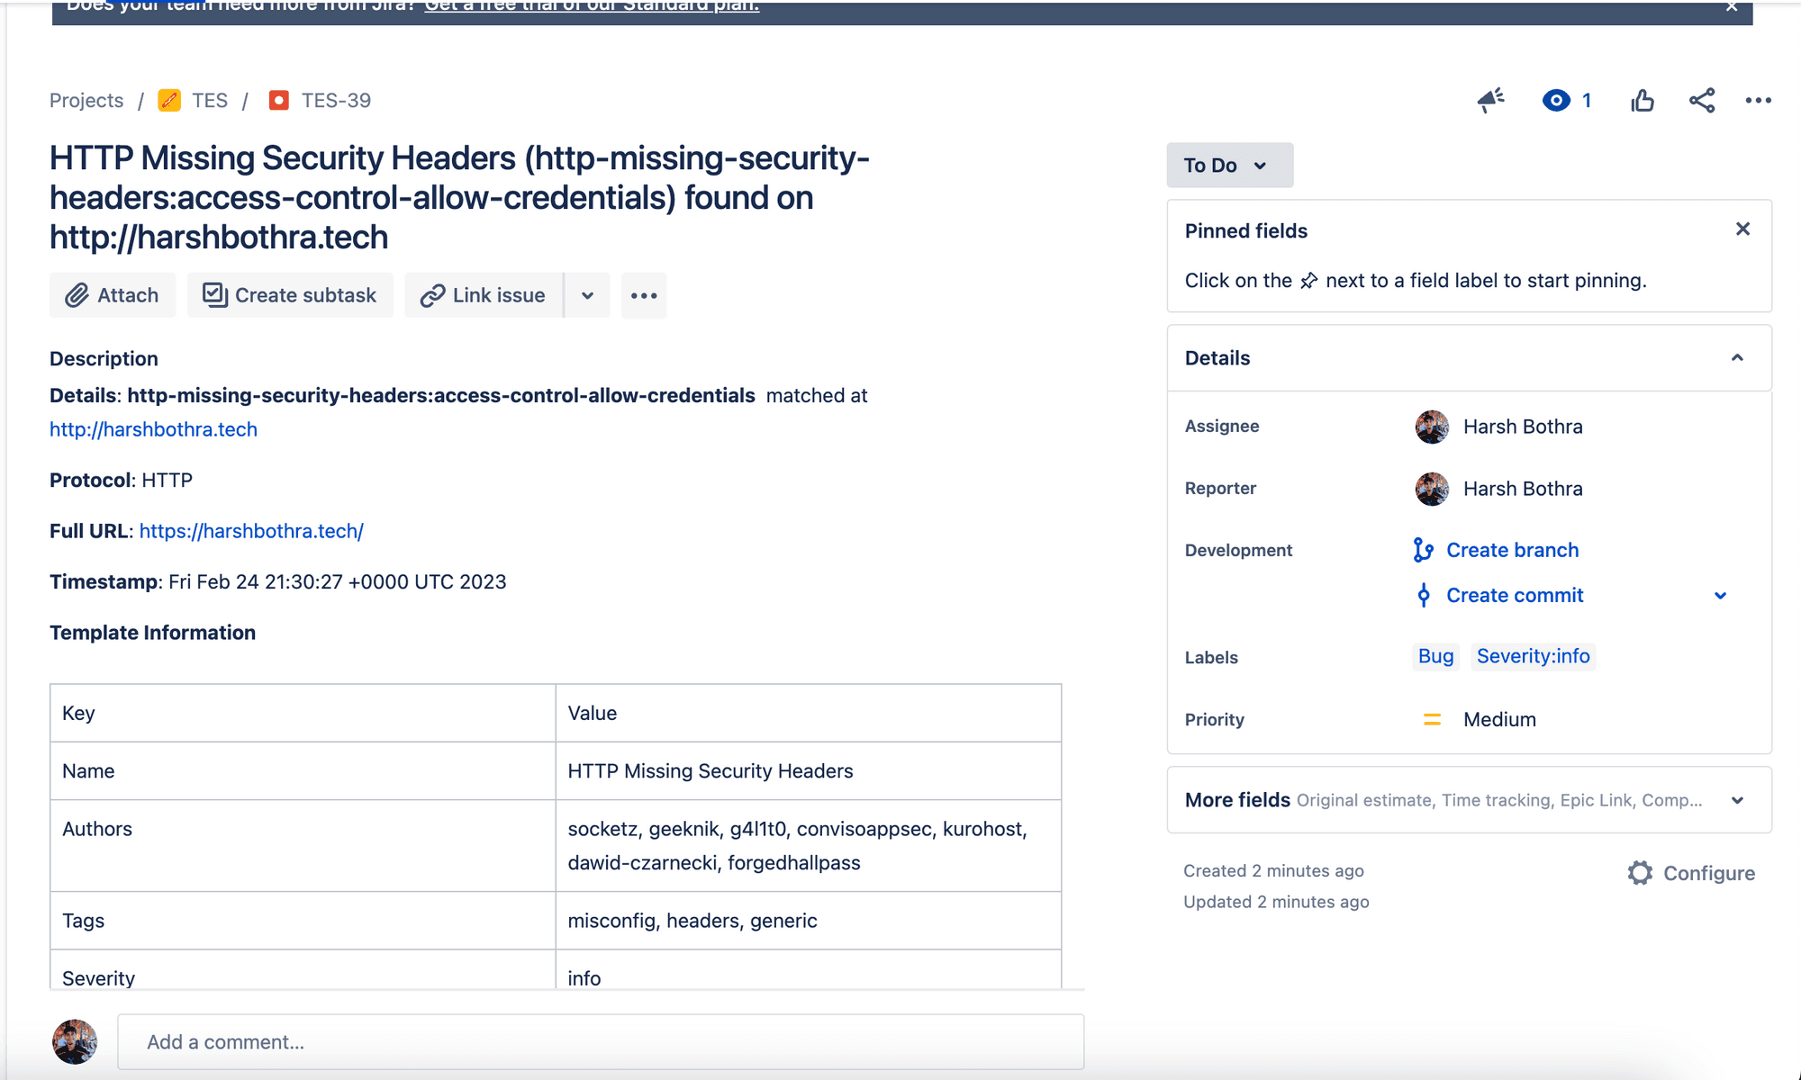Viewport: 1801px width, 1080px height.
Task: Expand the More fields section
Action: coord(1737,800)
